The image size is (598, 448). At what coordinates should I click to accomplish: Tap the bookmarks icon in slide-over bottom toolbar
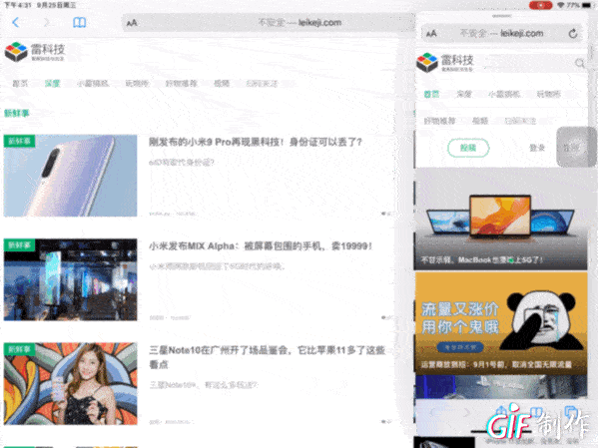point(536,412)
